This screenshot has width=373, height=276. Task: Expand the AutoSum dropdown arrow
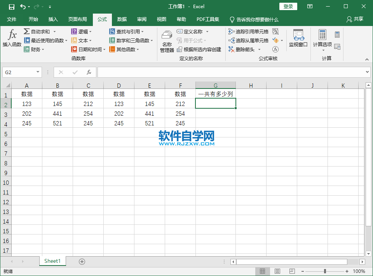pos(55,31)
